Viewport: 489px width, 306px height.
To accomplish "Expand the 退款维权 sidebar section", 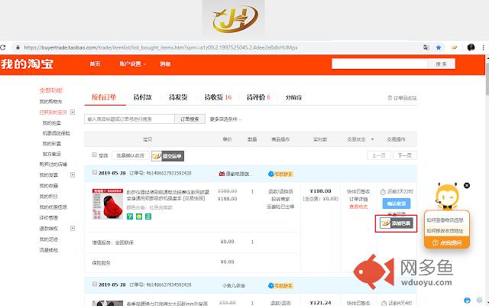I will click(73, 229).
